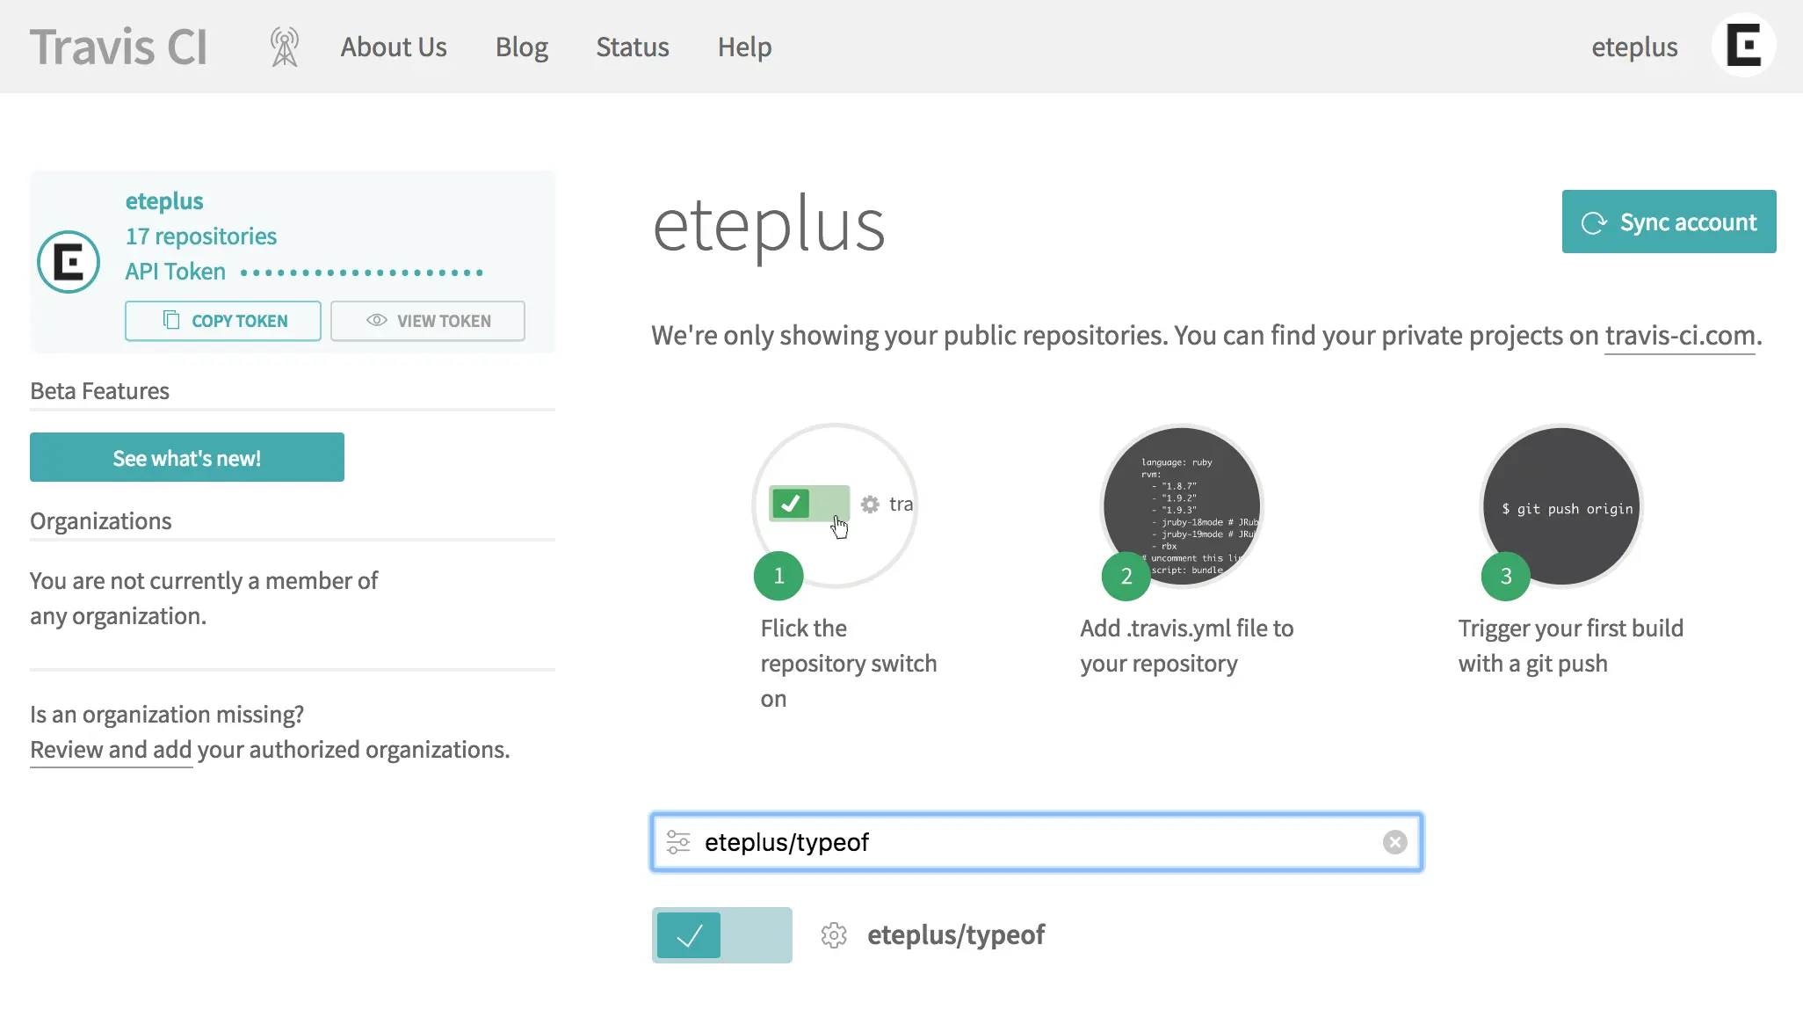
Task: Click the filter sliders icon in search box
Action: pos(678,842)
